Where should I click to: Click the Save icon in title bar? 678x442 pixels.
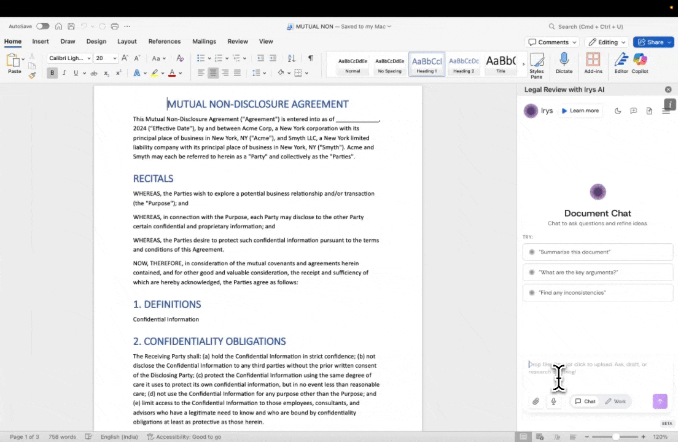71,26
